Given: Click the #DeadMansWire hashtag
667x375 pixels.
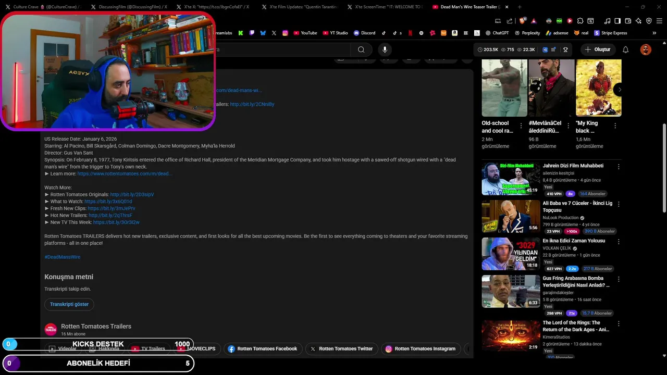Looking at the screenshot, I should tap(63, 257).
